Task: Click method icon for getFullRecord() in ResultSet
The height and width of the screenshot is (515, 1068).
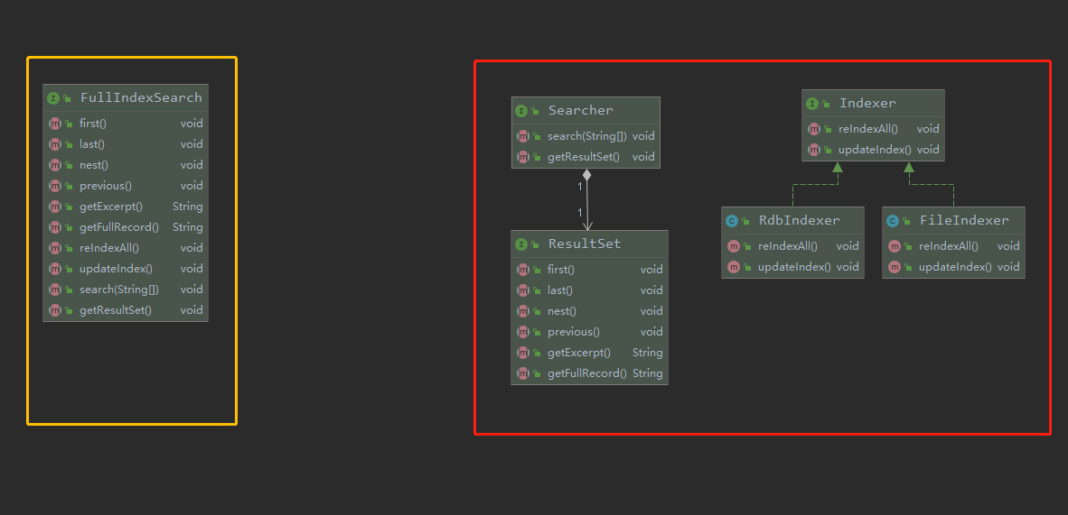Action: click(523, 373)
